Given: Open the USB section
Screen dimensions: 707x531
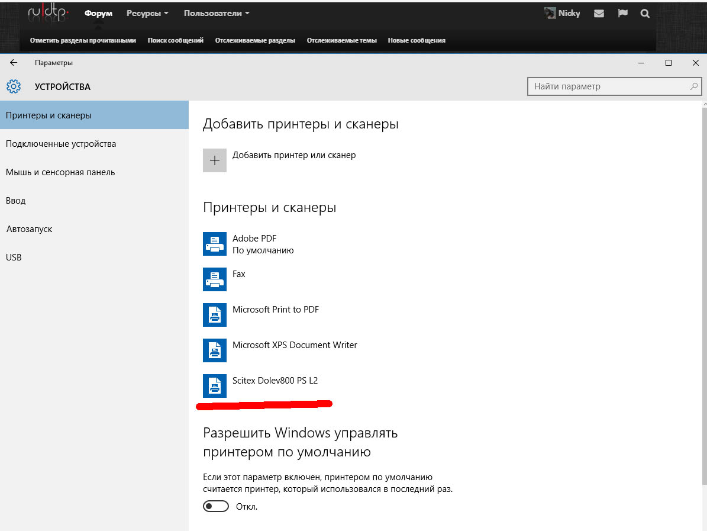Looking at the screenshot, I should pos(94,257).
